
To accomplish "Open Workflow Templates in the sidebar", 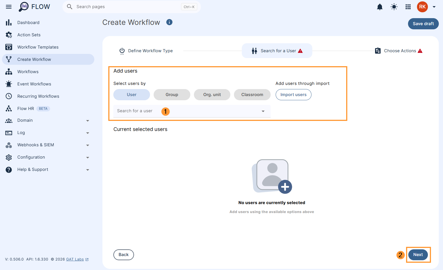I will pos(48,47).
